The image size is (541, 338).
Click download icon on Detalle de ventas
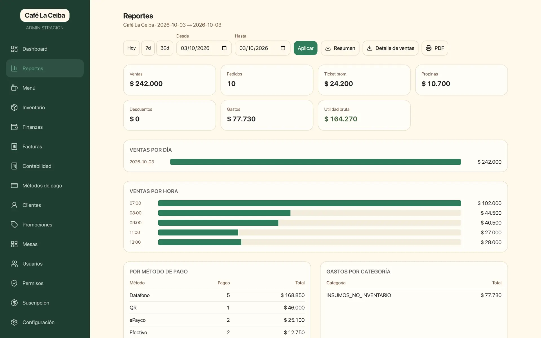point(370,48)
